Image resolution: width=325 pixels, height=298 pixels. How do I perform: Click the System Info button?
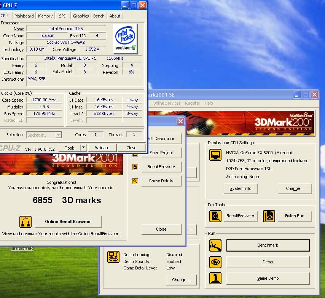click(241, 189)
